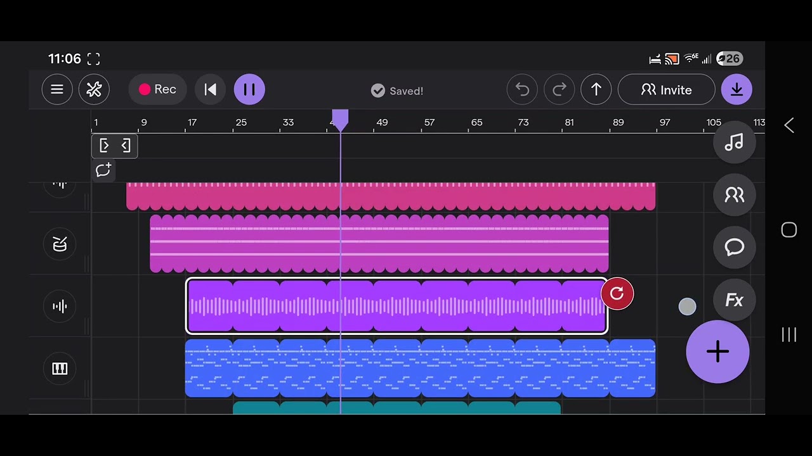Toggle the loop bracket markers
The height and width of the screenshot is (456, 812).
[115, 146]
